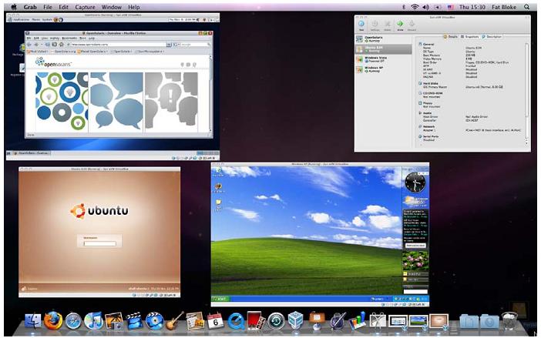Open the Fat Bloke user menu
Image resolution: width=541 pixels, height=338 pixels.
tap(504, 7)
